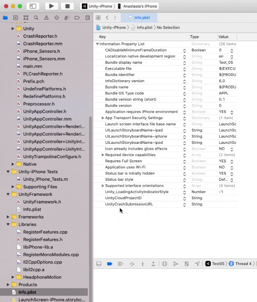Image resolution: width=257 pixels, height=302 pixels.
Task: Expand the Native folder
Action: pos(13,164)
